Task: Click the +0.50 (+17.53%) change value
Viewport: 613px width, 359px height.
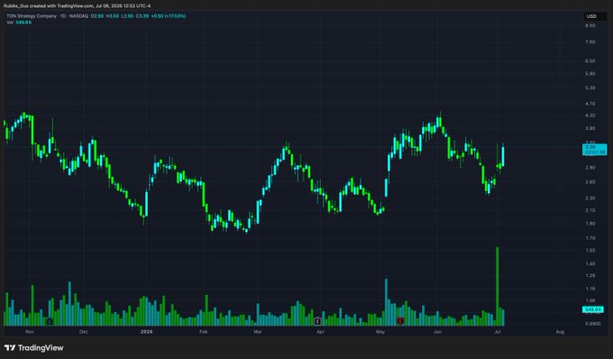Action: coord(169,16)
